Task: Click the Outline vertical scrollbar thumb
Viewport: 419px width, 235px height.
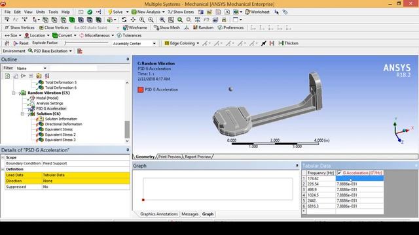Action: coord(127,129)
